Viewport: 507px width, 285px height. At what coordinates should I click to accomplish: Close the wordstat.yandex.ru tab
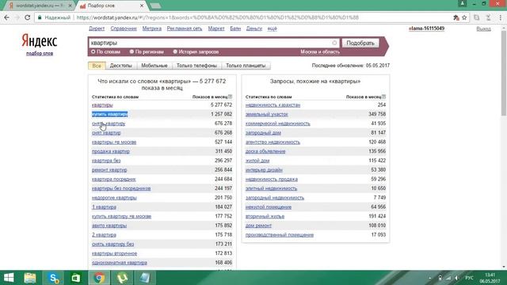coord(71,6)
